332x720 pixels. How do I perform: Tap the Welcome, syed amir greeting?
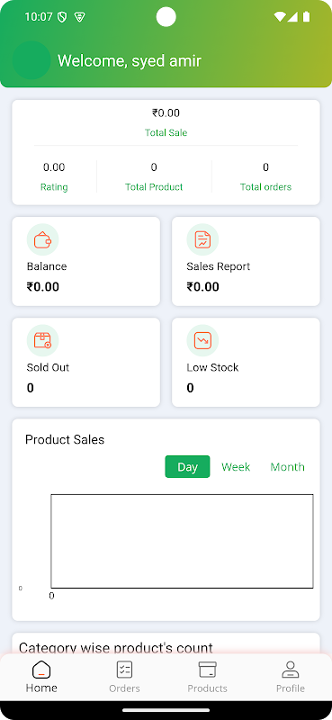point(130,60)
